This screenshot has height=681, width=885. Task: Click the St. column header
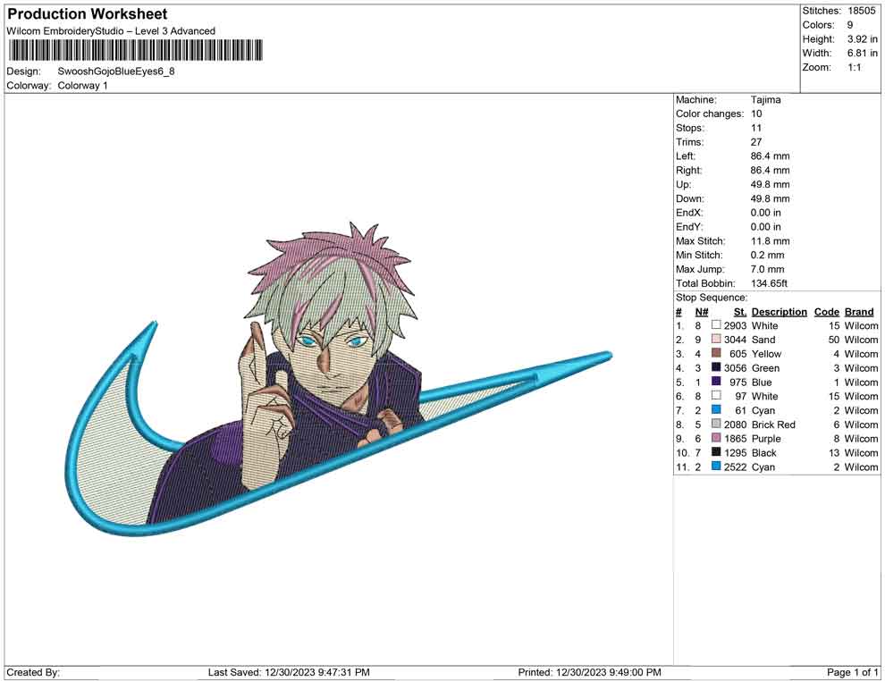(x=740, y=311)
